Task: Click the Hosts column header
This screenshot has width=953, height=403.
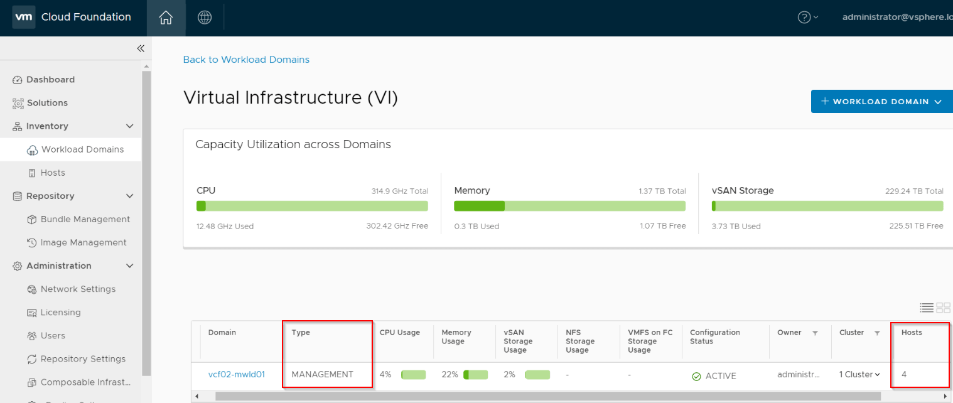Action: coord(912,333)
